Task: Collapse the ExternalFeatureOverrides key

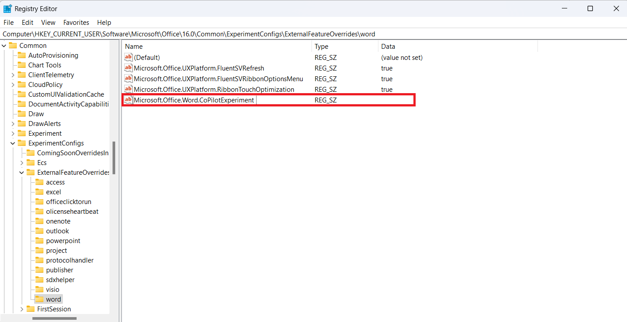Action: pos(22,172)
